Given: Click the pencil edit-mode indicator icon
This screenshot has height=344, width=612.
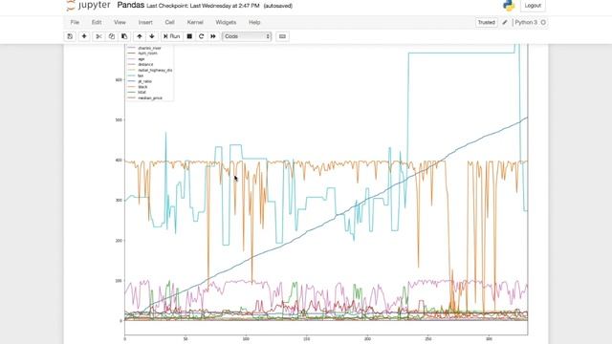Looking at the screenshot, I should 505,22.
